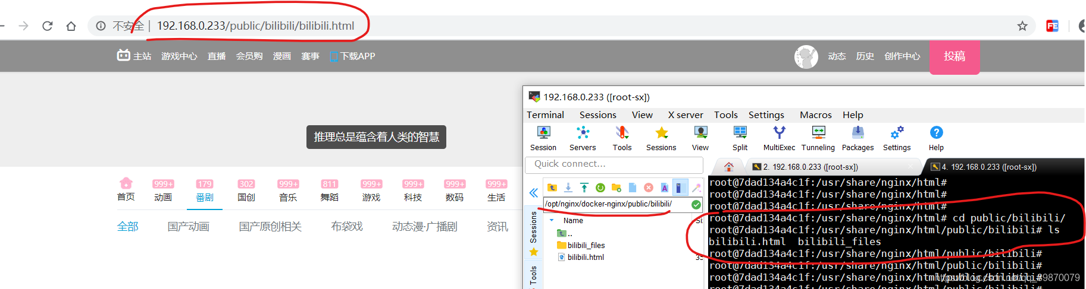Click the SFTP icon with letter A

pyautogui.click(x=665, y=188)
